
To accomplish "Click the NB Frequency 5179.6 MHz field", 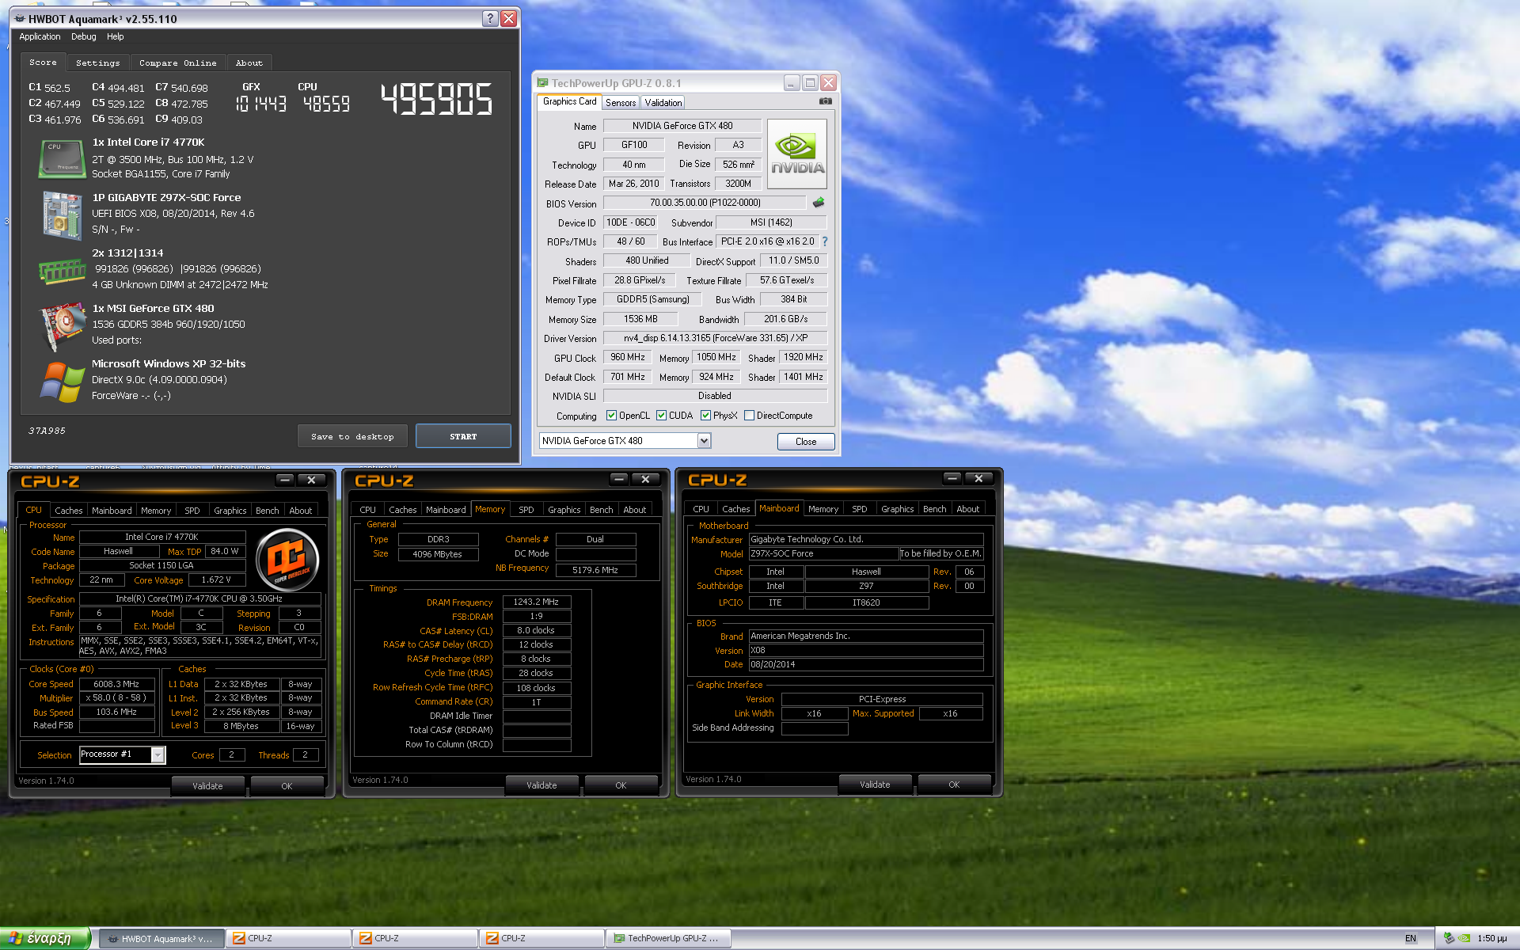I will tap(595, 570).
